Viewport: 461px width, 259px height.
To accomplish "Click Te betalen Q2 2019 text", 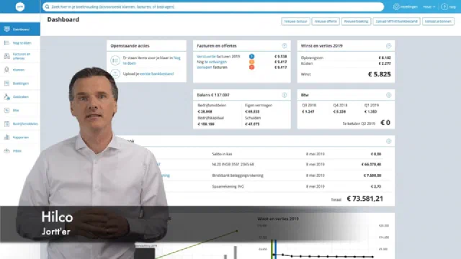I will click(x=359, y=124).
